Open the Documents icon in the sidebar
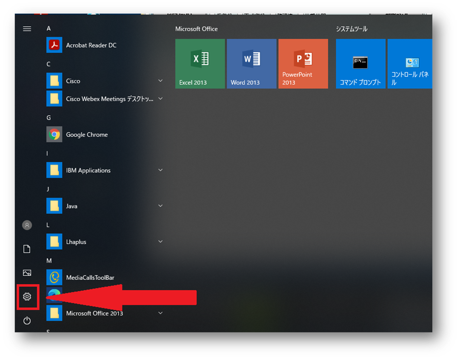The image size is (460, 360). (x=27, y=249)
